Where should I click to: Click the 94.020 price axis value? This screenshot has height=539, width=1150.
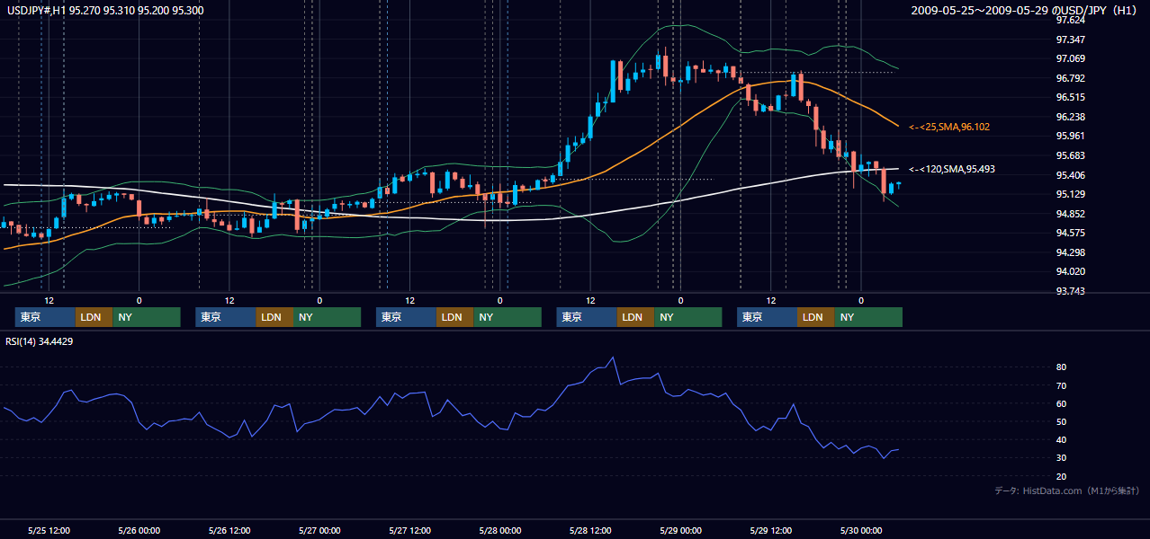click(1070, 271)
